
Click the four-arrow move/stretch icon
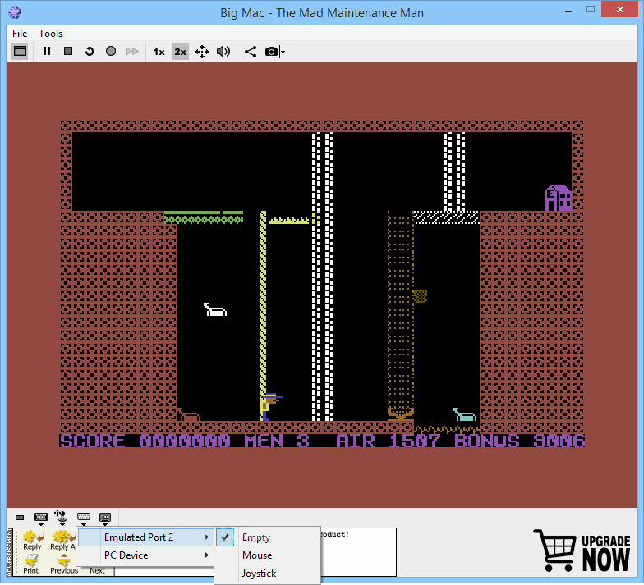point(202,52)
